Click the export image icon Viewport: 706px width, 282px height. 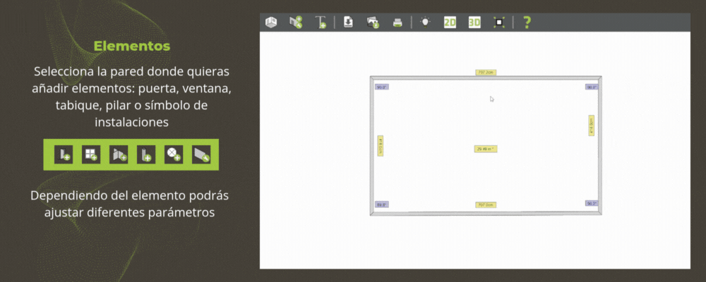click(373, 22)
